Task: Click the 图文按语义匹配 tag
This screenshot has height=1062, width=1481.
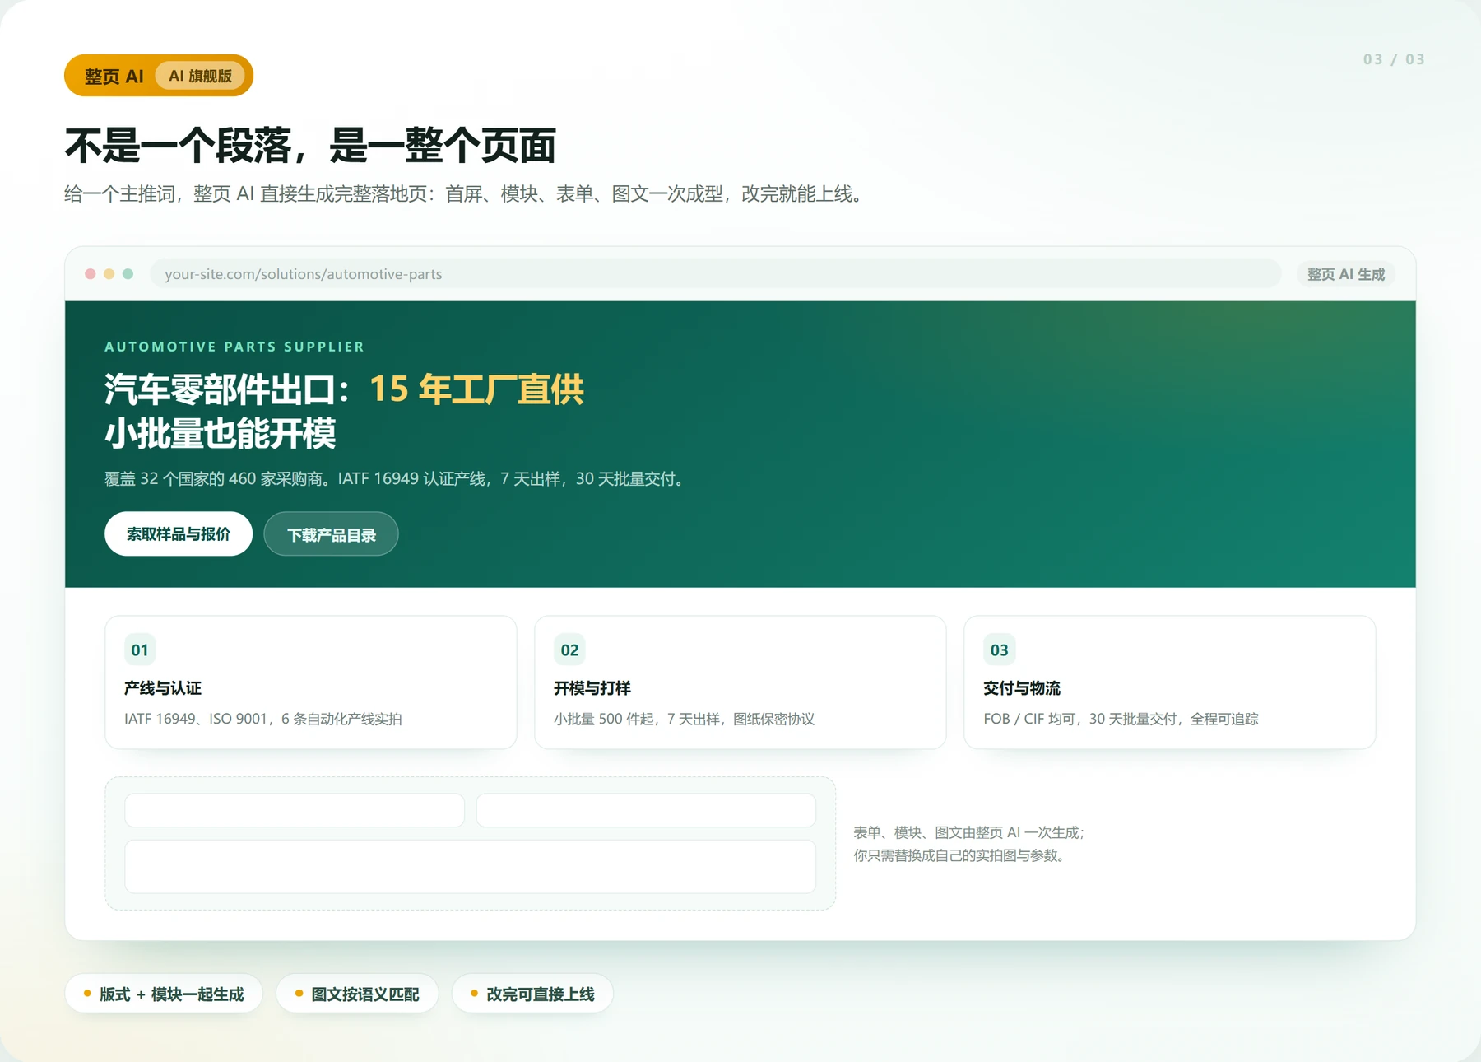Action: [357, 994]
